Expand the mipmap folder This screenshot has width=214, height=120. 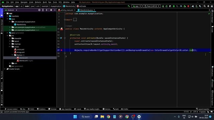pyautogui.click(x=10, y=44)
